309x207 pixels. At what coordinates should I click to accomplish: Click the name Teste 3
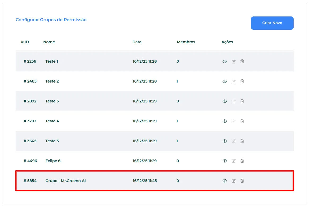click(52, 101)
